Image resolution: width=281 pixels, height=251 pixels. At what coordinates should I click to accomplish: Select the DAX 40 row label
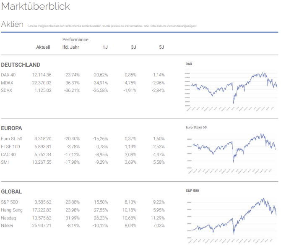[8, 75]
